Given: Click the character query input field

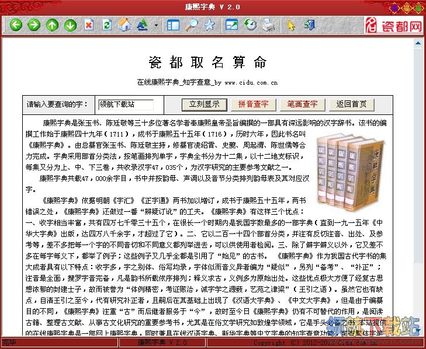Looking at the screenshot, I should pyautogui.click(x=126, y=104).
